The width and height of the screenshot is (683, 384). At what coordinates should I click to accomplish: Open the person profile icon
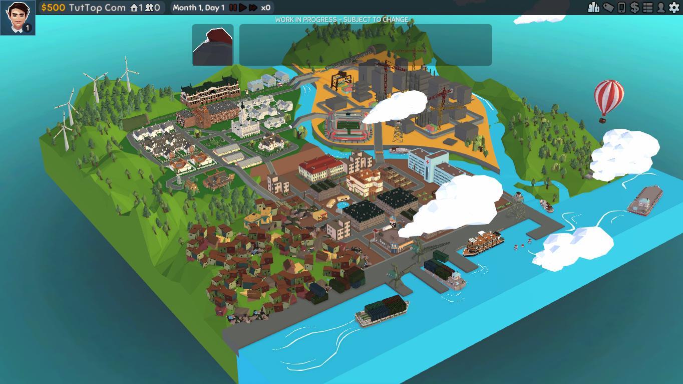pyautogui.click(x=661, y=8)
